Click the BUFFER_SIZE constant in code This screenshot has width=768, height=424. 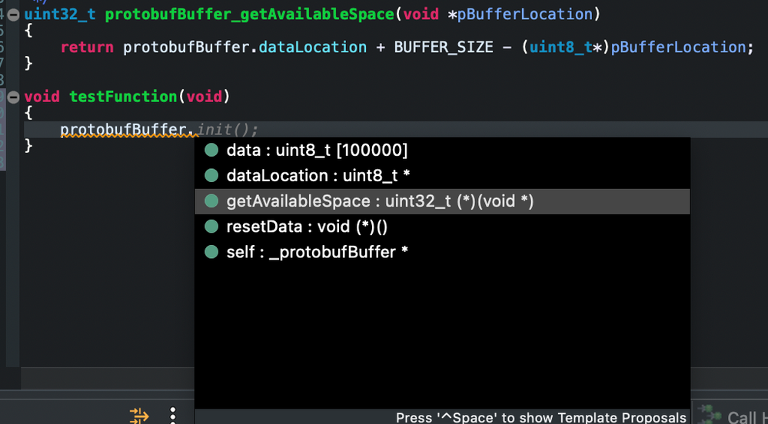[x=443, y=47]
